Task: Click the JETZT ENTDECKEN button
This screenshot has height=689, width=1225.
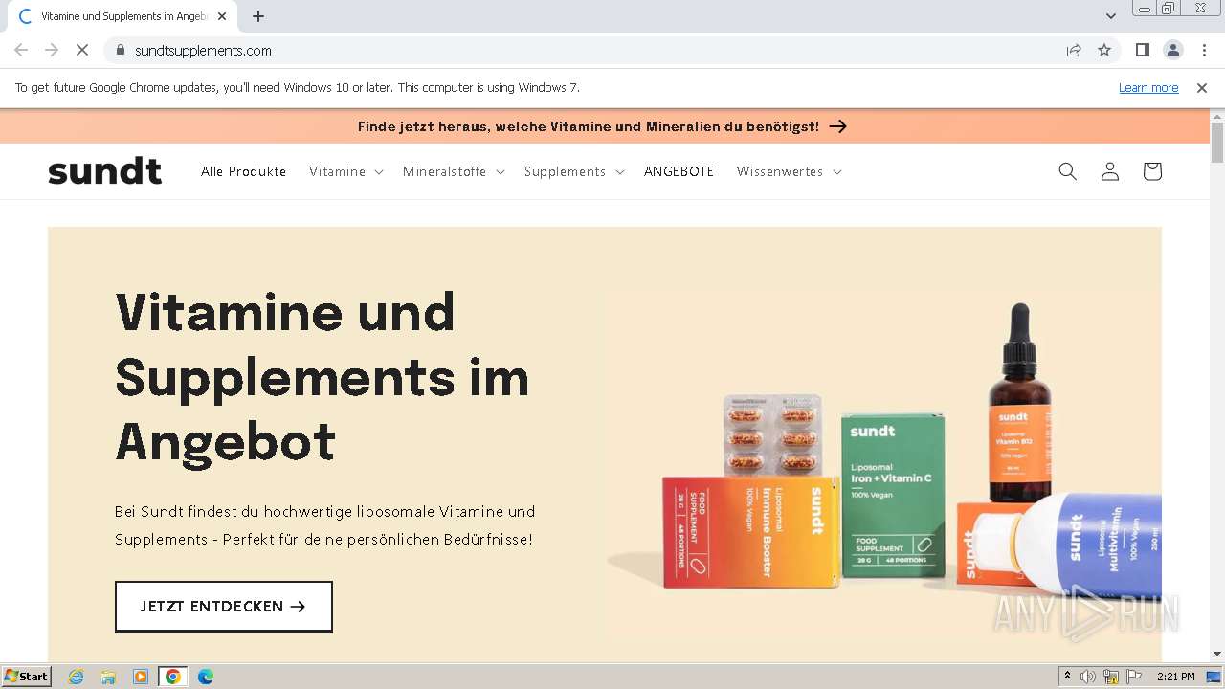Action: [x=224, y=607]
